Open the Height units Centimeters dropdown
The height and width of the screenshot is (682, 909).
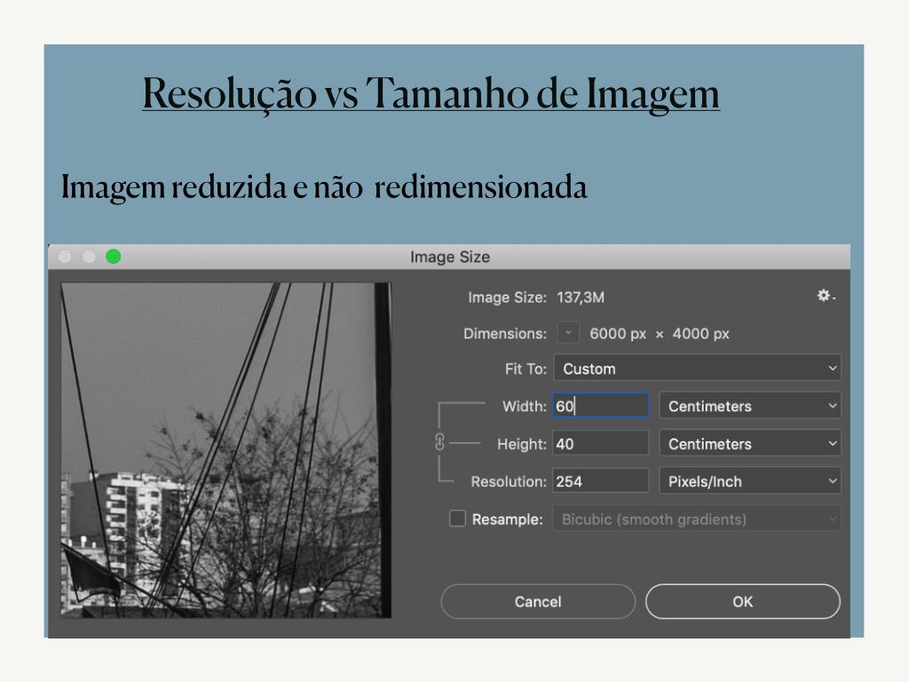[750, 443]
